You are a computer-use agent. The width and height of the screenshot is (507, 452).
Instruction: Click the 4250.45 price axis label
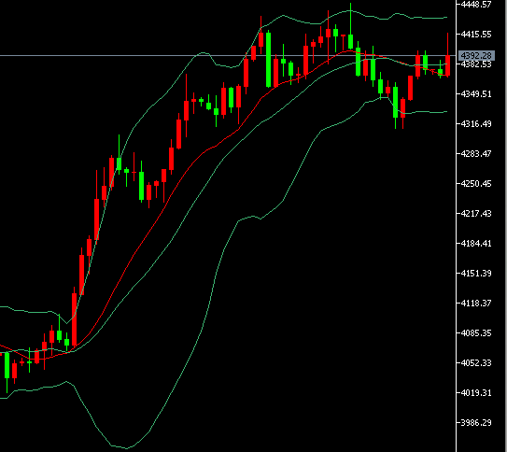pos(476,184)
